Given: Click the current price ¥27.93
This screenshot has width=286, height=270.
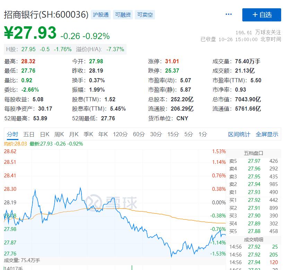Looking at the screenshot, I should (30, 33).
